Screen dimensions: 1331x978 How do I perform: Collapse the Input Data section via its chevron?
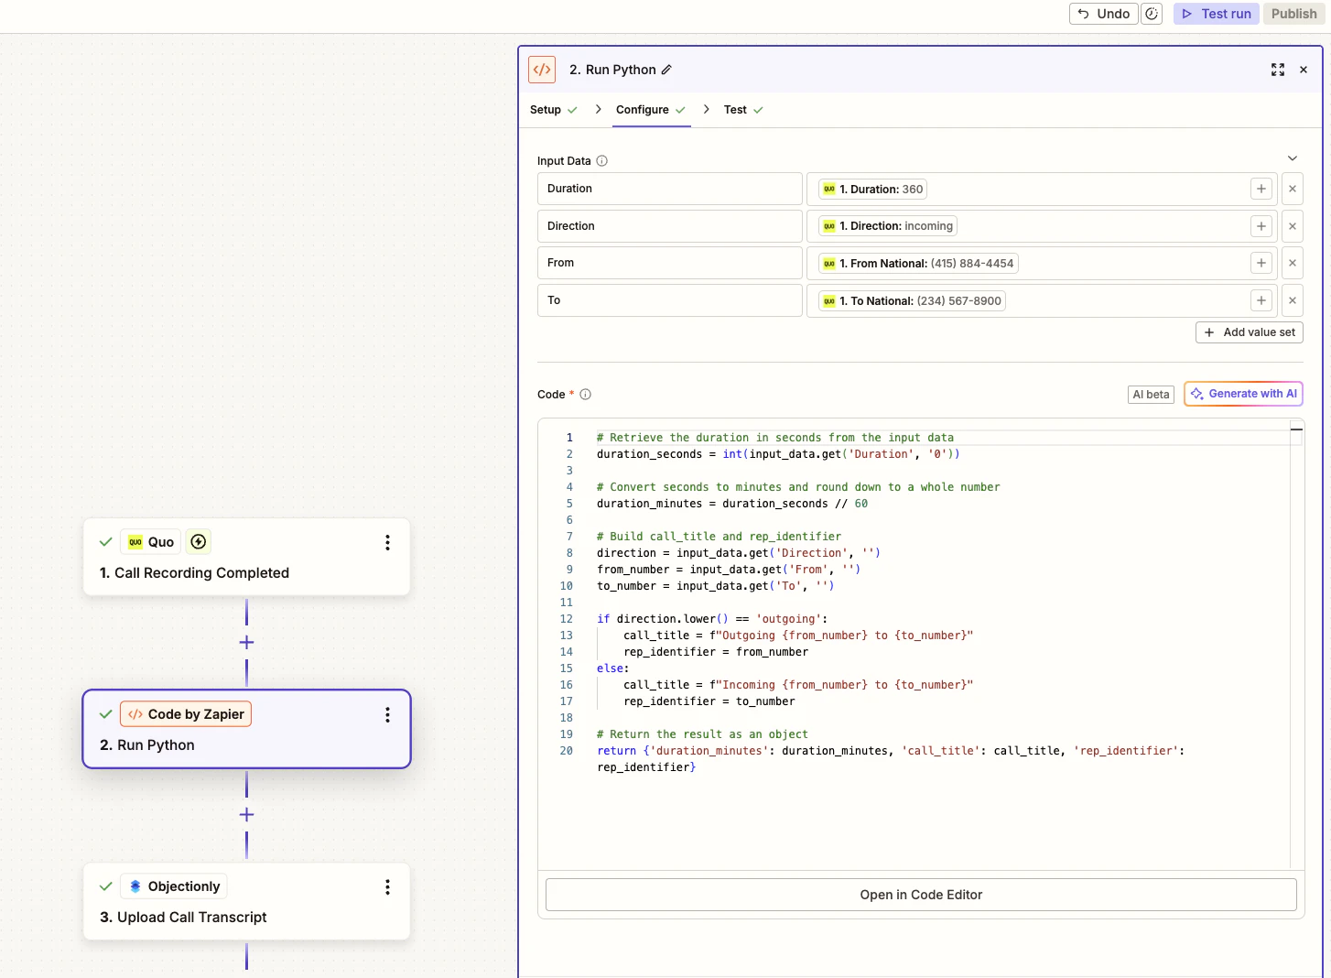1293,158
